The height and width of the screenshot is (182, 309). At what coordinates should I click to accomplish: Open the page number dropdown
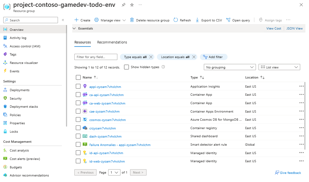114,172
